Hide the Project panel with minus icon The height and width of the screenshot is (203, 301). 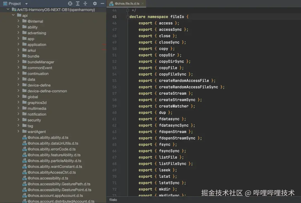[103, 3]
